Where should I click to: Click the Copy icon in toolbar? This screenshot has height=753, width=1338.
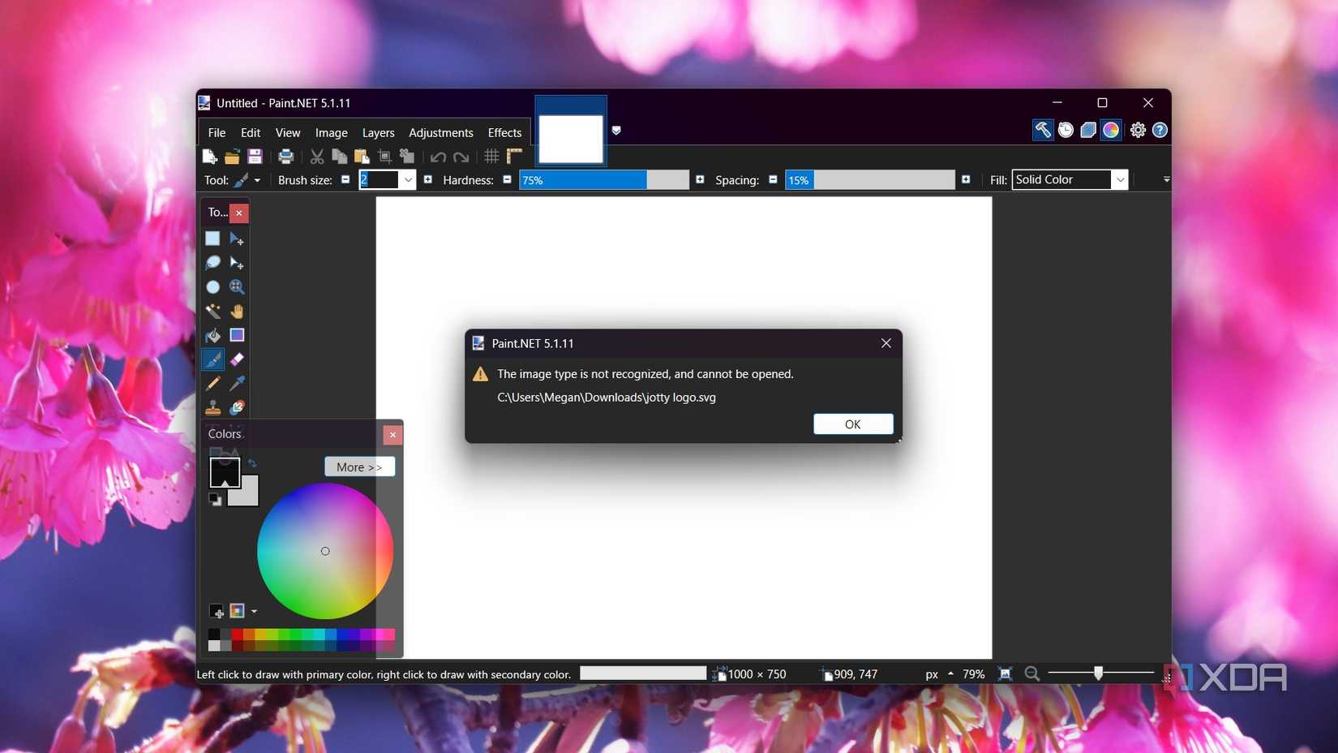click(x=340, y=157)
